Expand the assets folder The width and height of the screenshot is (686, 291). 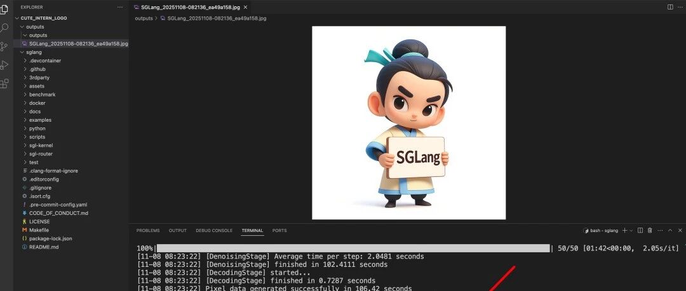coord(37,86)
